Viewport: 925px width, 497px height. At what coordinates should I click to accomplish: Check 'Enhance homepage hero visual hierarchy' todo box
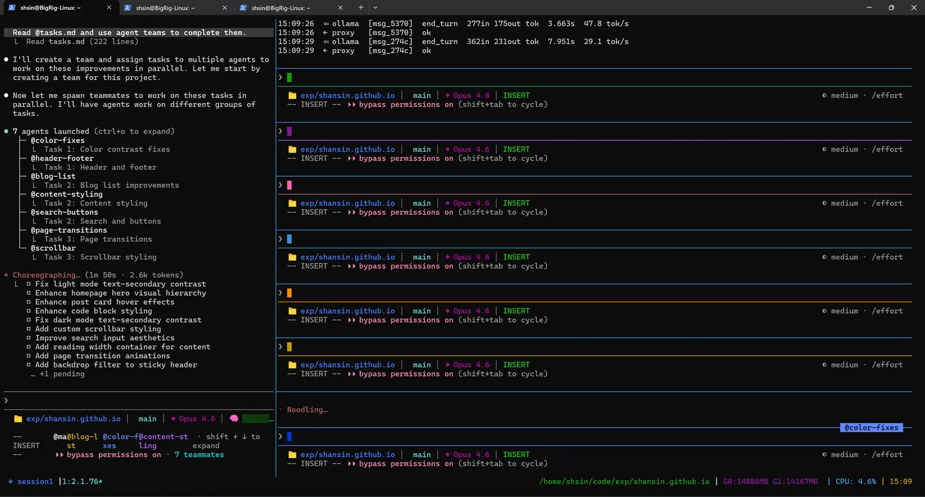29,293
